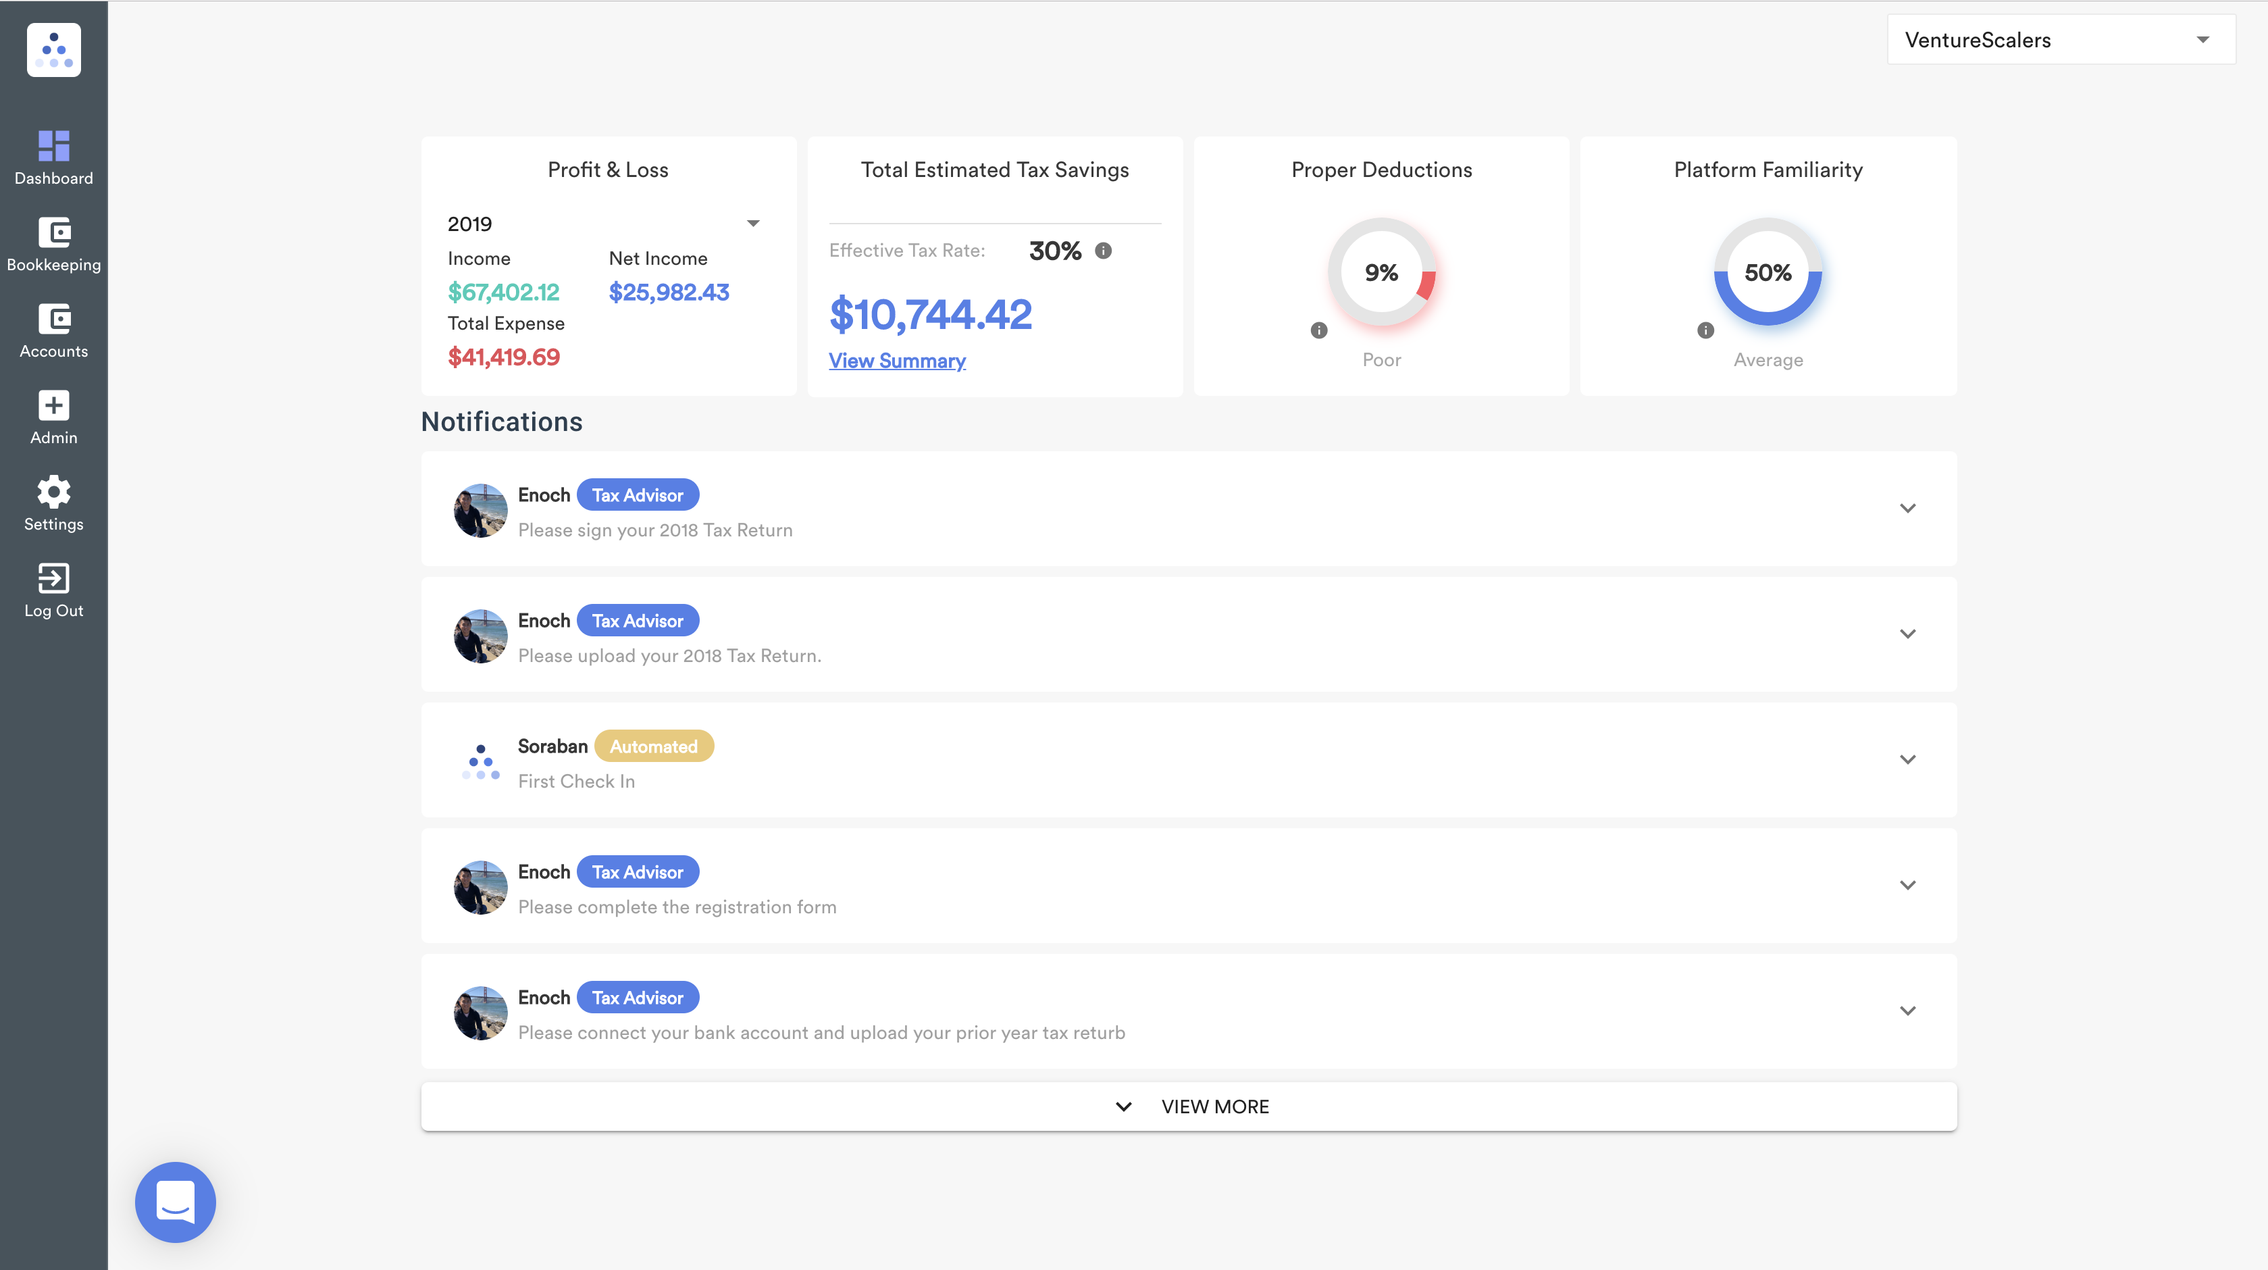Click Enoch's avatar on the registration form notification
2268x1270 pixels.
click(x=481, y=887)
